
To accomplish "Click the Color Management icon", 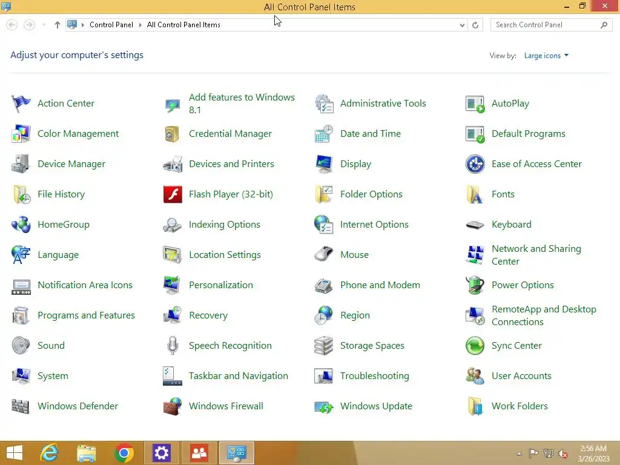I will pos(21,134).
